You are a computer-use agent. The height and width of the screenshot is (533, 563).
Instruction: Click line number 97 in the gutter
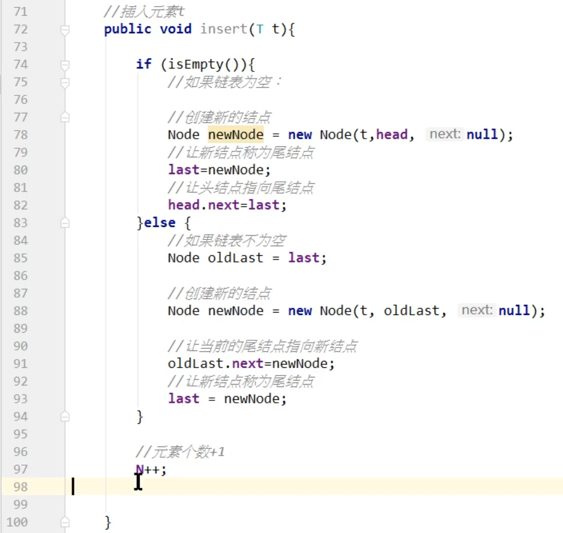coord(20,469)
